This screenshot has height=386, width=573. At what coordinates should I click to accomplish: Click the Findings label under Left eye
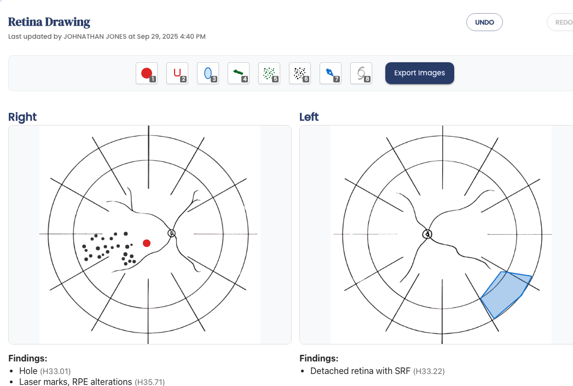tap(319, 358)
